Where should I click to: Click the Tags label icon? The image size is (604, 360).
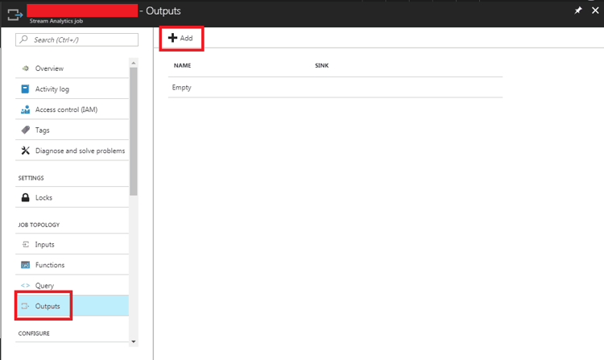pyautogui.click(x=26, y=130)
